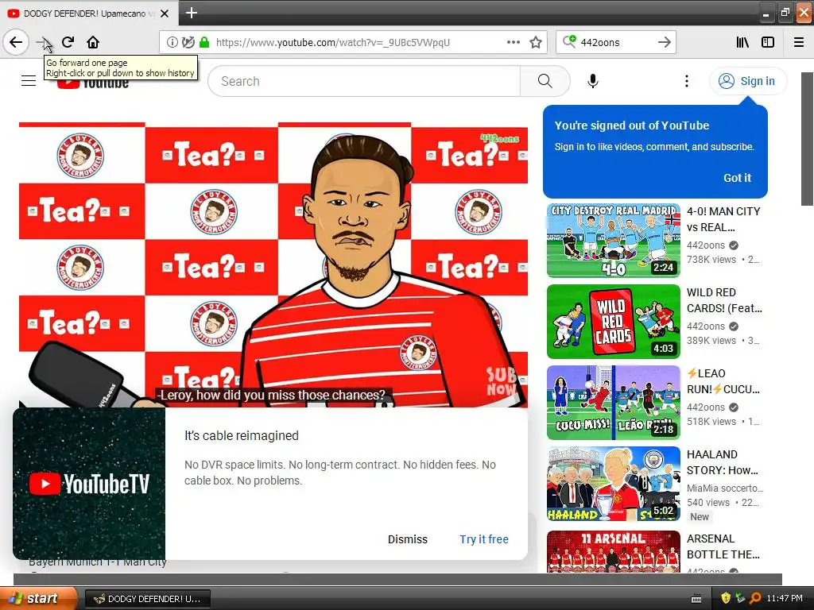Open the WILD RED CARDS! (Feat... title
Image resolution: width=814 pixels, height=610 pixels.
pos(725,300)
